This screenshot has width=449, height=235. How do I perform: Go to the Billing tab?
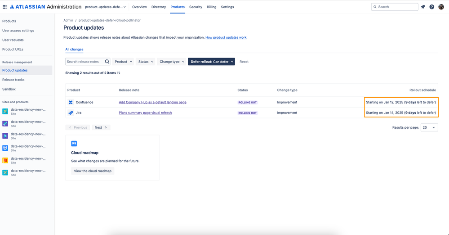pyautogui.click(x=212, y=7)
